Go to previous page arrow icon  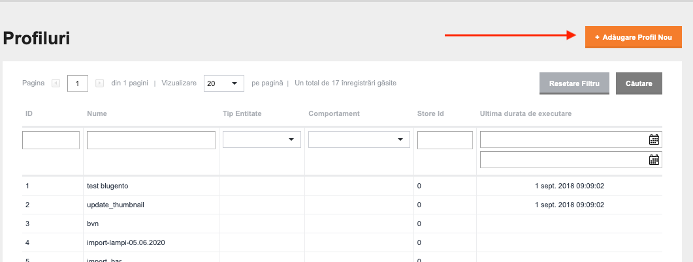(56, 83)
